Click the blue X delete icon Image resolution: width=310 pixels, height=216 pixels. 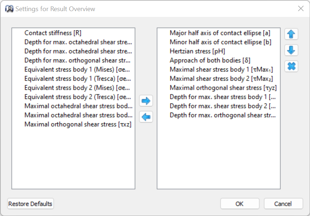[x=291, y=66]
